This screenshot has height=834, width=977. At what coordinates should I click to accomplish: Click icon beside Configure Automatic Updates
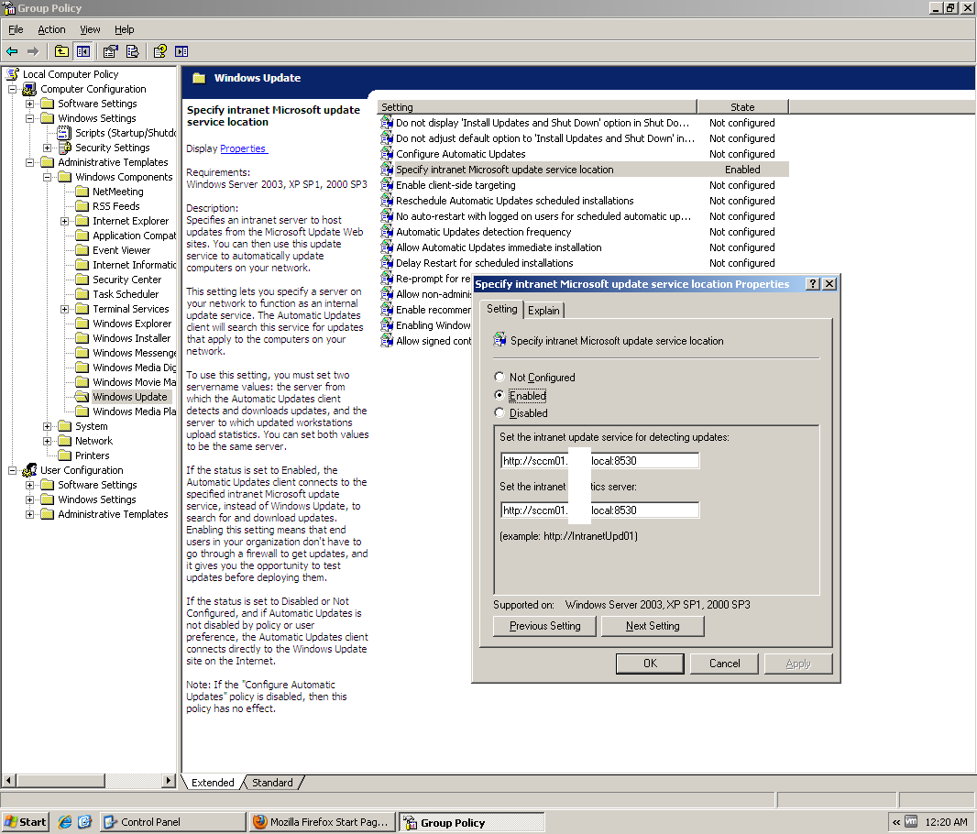coord(387,154)
